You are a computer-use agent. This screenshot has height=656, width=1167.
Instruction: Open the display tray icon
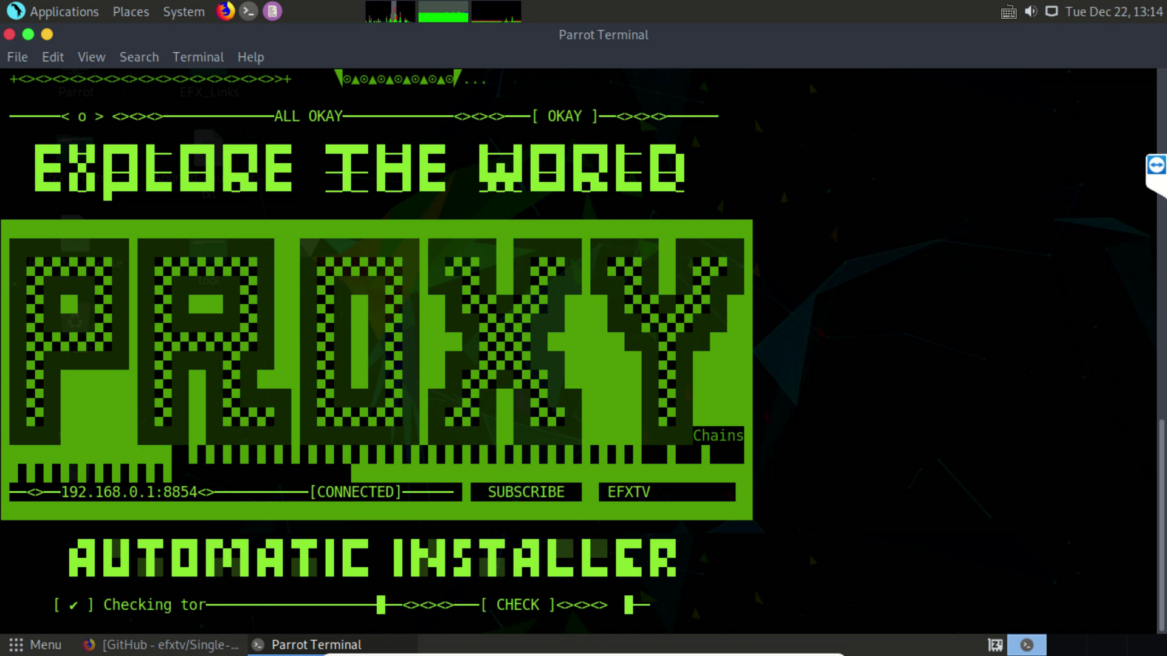1052,12
